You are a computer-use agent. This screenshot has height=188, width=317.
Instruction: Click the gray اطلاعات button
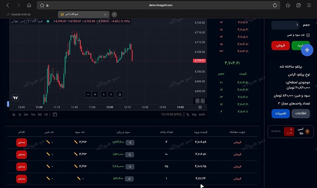(300, 114)
